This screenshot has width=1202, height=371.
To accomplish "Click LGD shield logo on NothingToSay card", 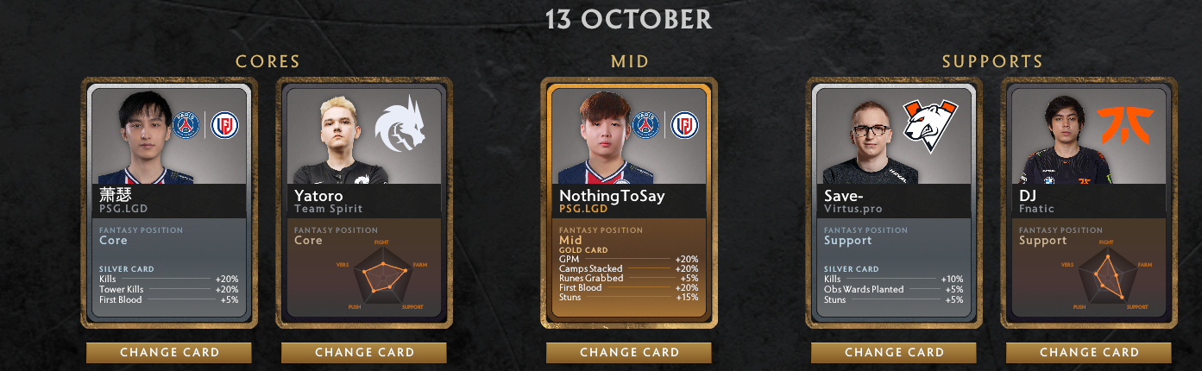I will click(685, 125).
